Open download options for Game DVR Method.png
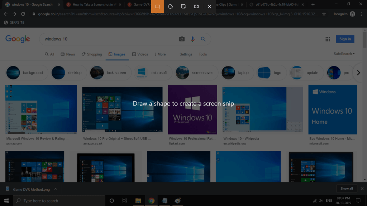Viewport: 367px width, 206px height. pos(56,189)
